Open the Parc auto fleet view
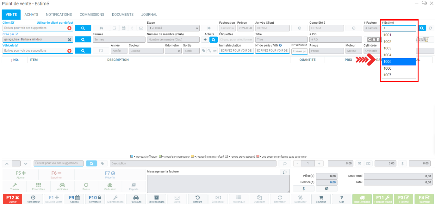Screen dimensions: 435x206 pos(136,199)
